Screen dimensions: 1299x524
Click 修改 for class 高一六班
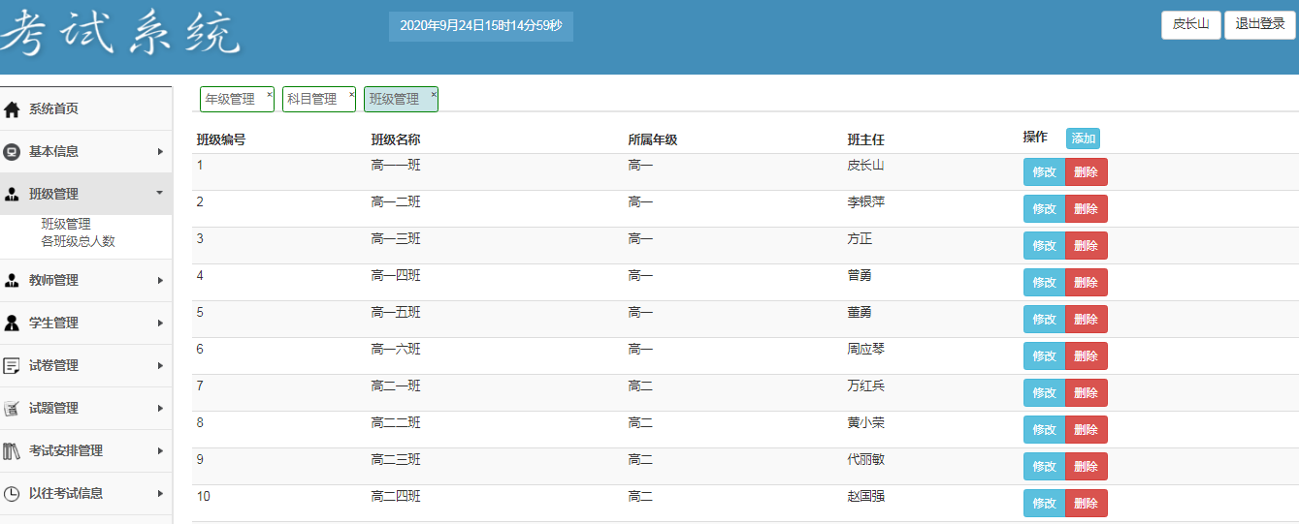tap(1044, 356)
